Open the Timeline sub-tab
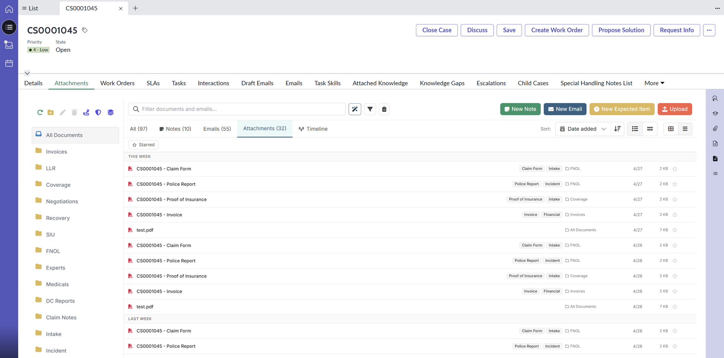Screen dimensions: 724x358 313,129
